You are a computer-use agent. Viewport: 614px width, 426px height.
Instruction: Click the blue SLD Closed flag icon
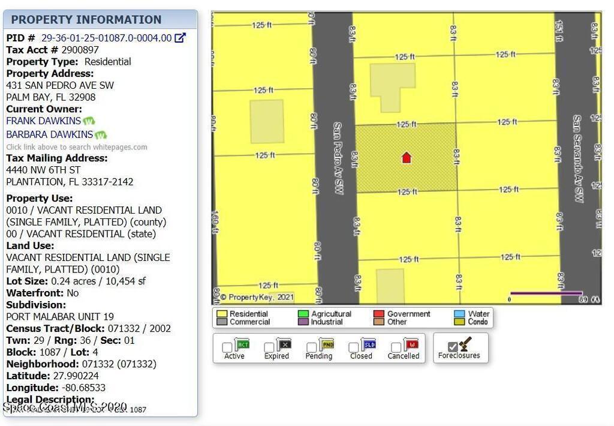click(x=369, y=344)
